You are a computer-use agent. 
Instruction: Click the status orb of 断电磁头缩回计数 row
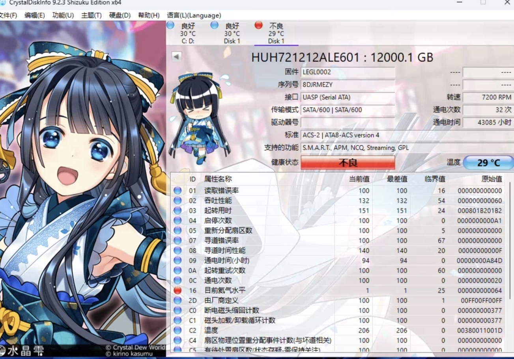[x=178, y=310]
